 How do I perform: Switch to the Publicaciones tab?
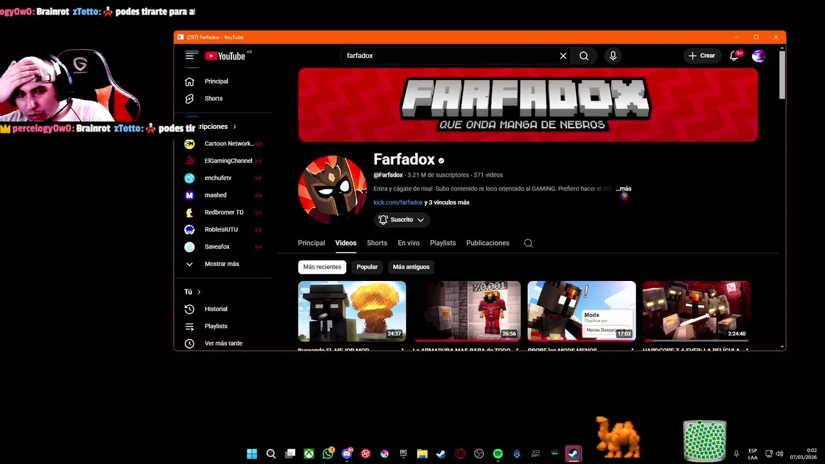click(488, 243)
